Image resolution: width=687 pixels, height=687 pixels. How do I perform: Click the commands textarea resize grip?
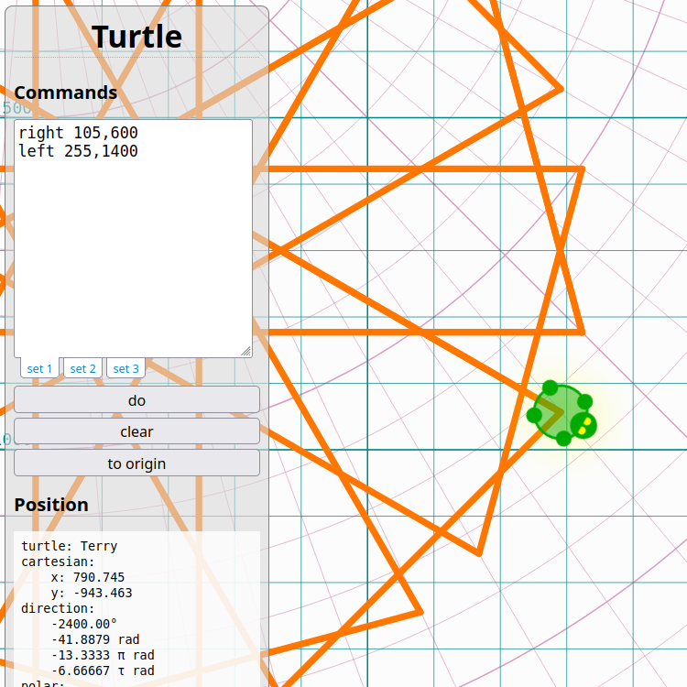pyautogui.click(x=245, y=351)
